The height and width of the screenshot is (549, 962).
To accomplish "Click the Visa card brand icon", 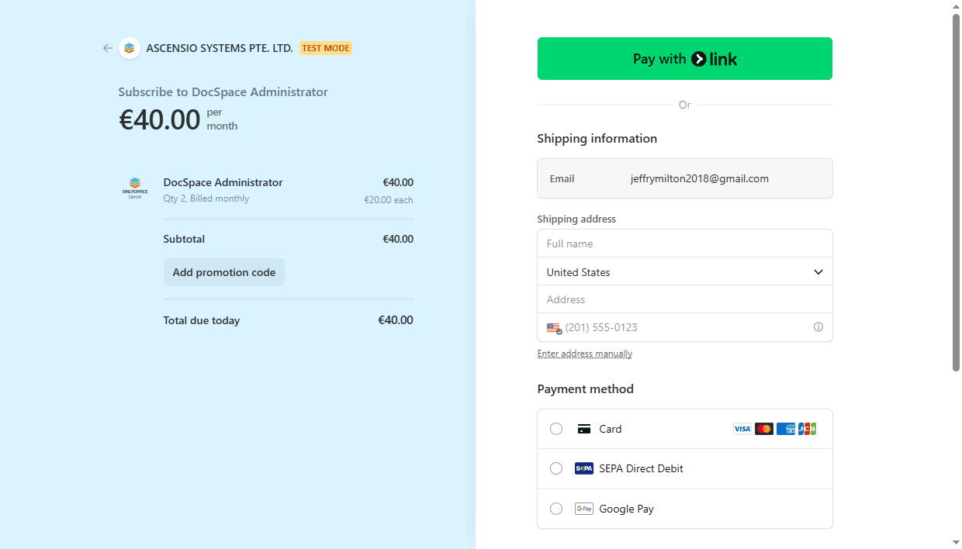I will (x=742, y=429).
